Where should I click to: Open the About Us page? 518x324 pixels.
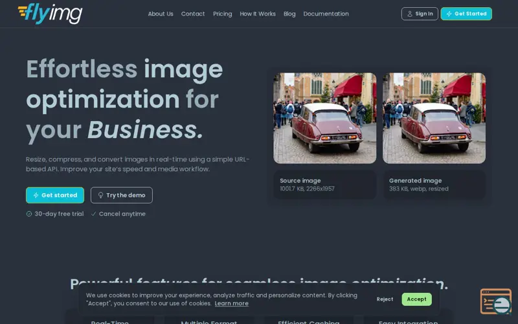(161, 14)
